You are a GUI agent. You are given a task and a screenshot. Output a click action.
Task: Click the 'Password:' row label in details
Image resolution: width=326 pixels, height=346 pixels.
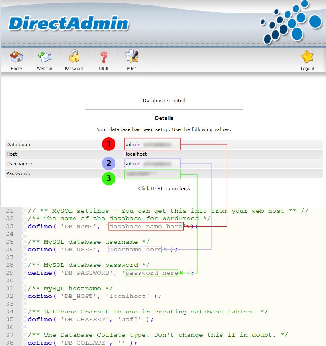(18, 173)
